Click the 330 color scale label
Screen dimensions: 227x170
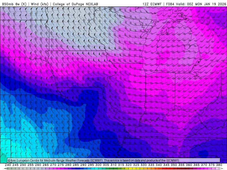(144, 165)
